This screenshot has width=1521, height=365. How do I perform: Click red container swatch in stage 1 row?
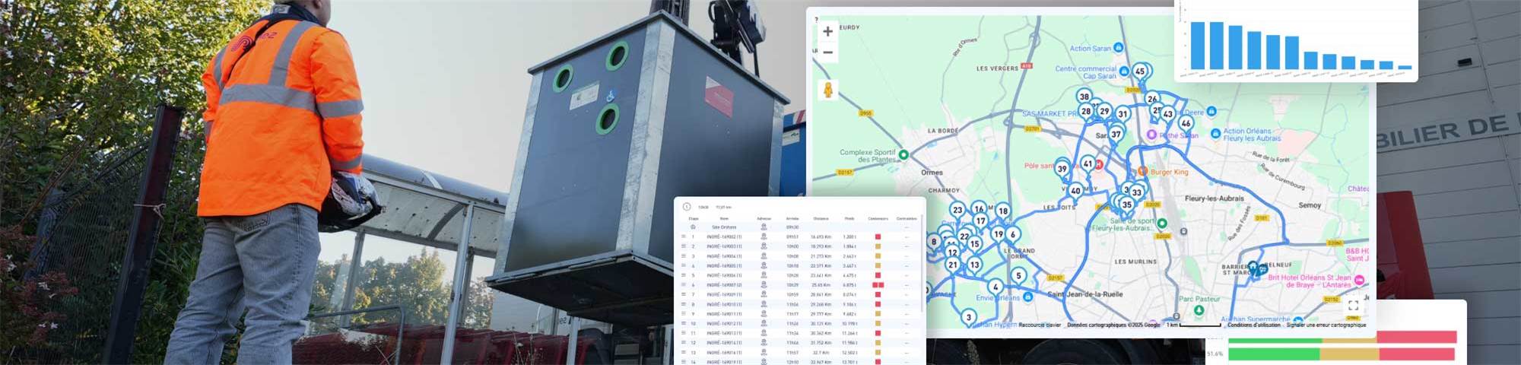(878, 236)
